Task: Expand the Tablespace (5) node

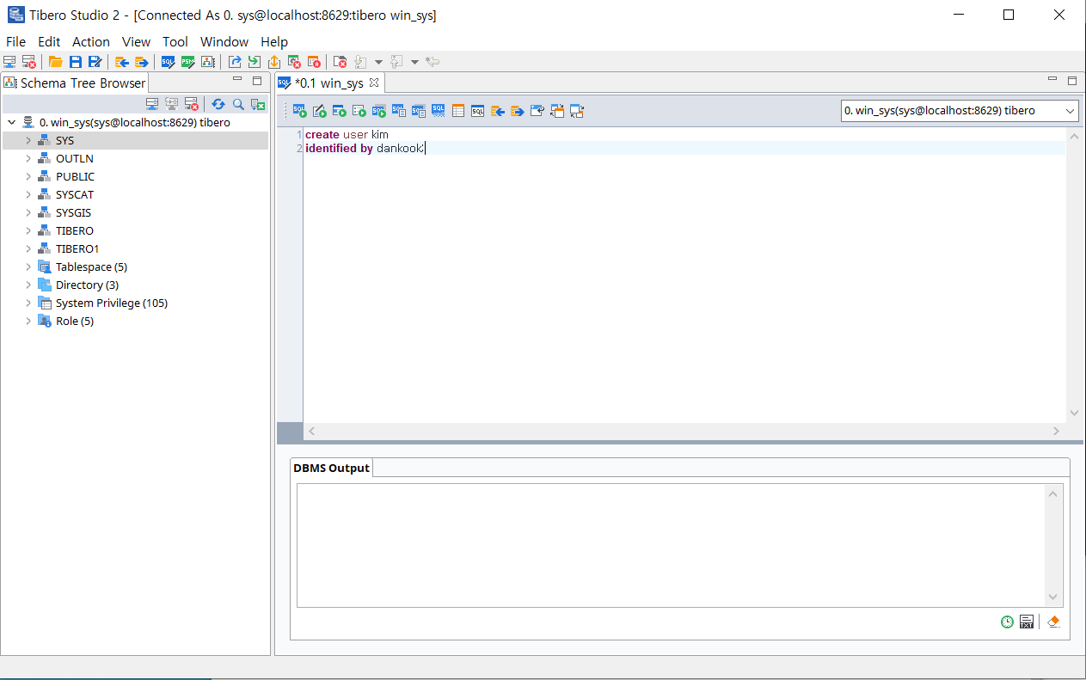Action: pos(28,266)
